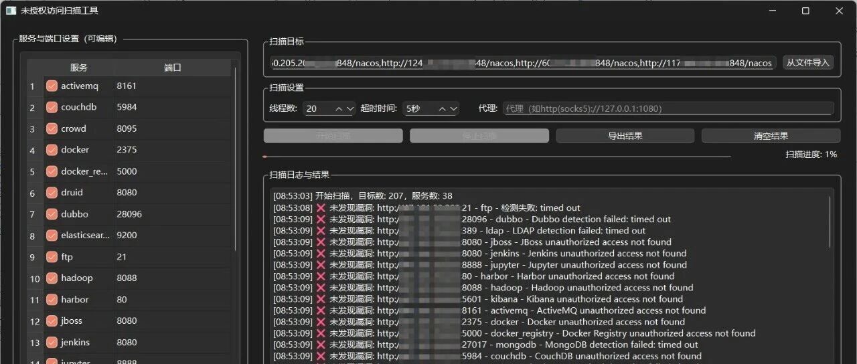Click the 超时时间 field showing 5秒
This screenshot has width=857, height=364.
(420, 108)
